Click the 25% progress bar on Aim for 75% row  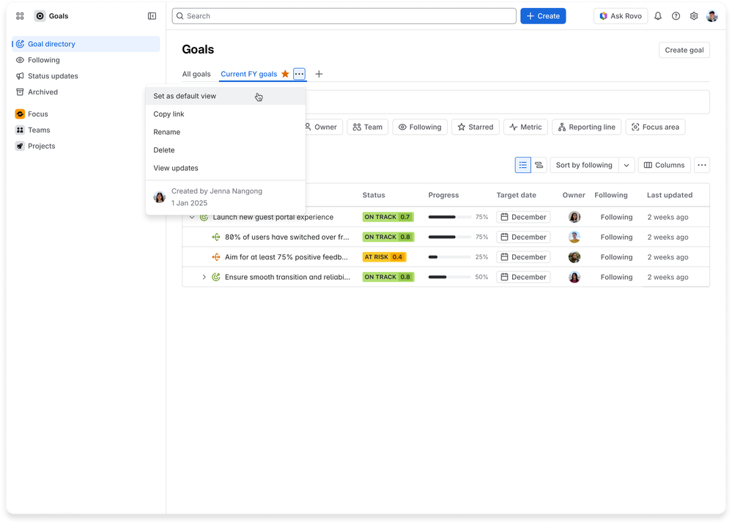[450, 257]
